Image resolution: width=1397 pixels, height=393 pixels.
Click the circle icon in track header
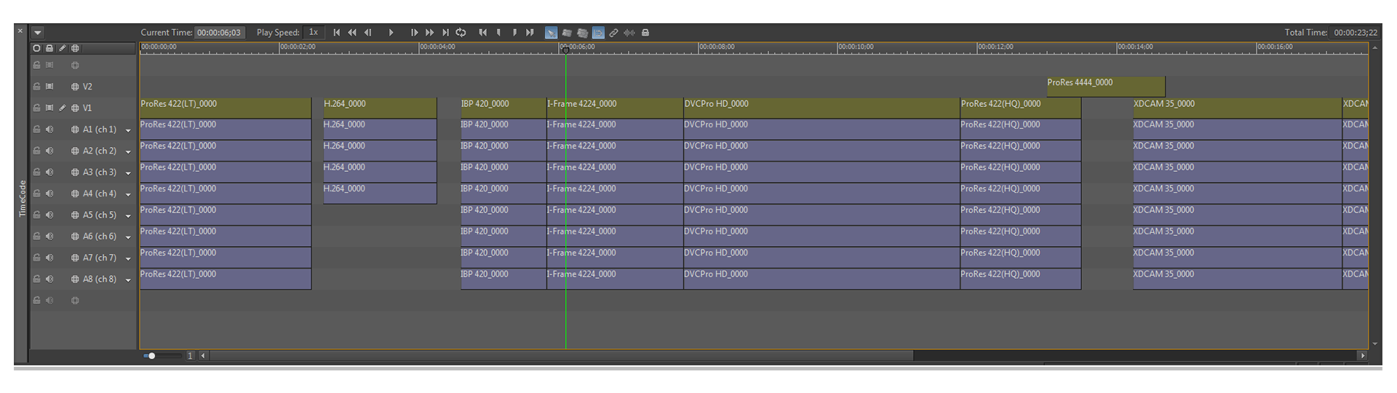click(x=36, y=49)
